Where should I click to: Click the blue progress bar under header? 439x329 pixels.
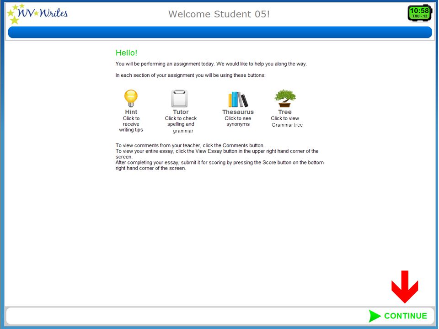[220, 32]
